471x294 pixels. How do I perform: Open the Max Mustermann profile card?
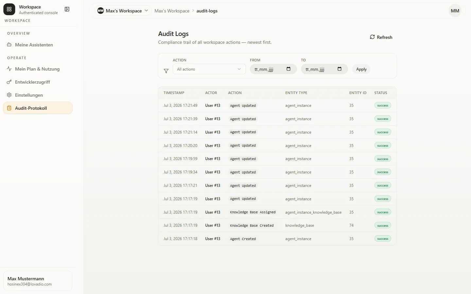click(38, 281)
